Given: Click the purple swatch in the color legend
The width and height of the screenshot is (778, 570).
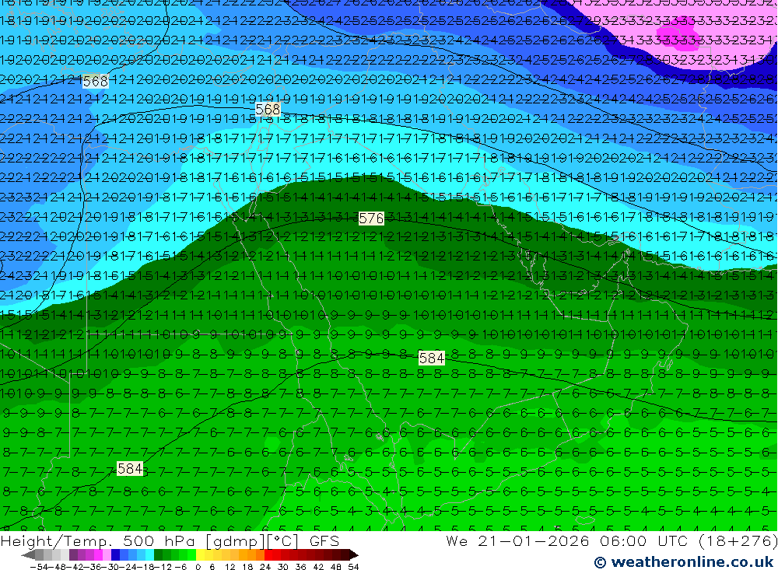Looking at the screenshot, I should click(x=73, y=554).
